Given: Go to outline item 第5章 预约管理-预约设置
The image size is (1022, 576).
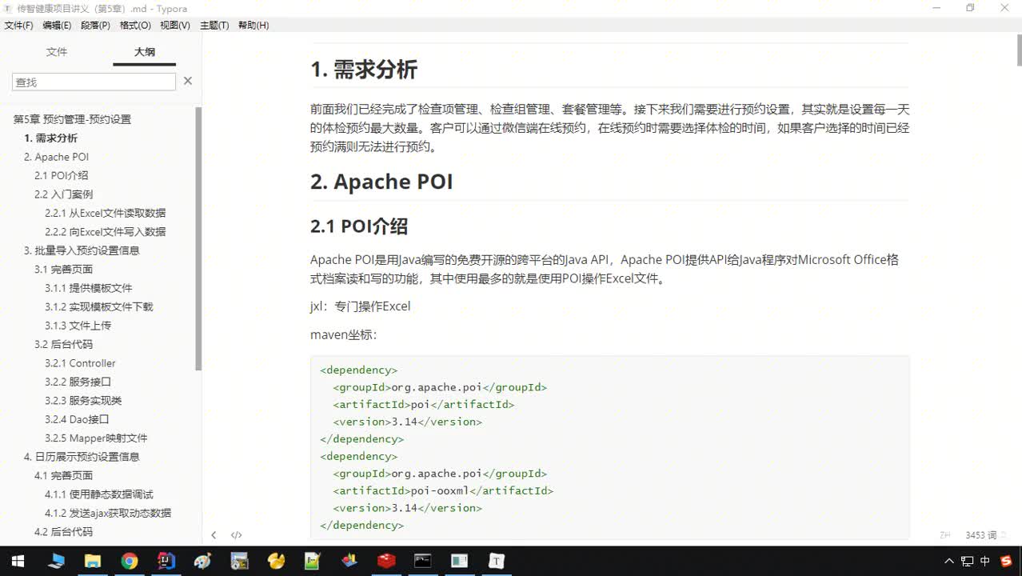Looking at the screenshot, I should pyautogui.click(x=72, y=119).
